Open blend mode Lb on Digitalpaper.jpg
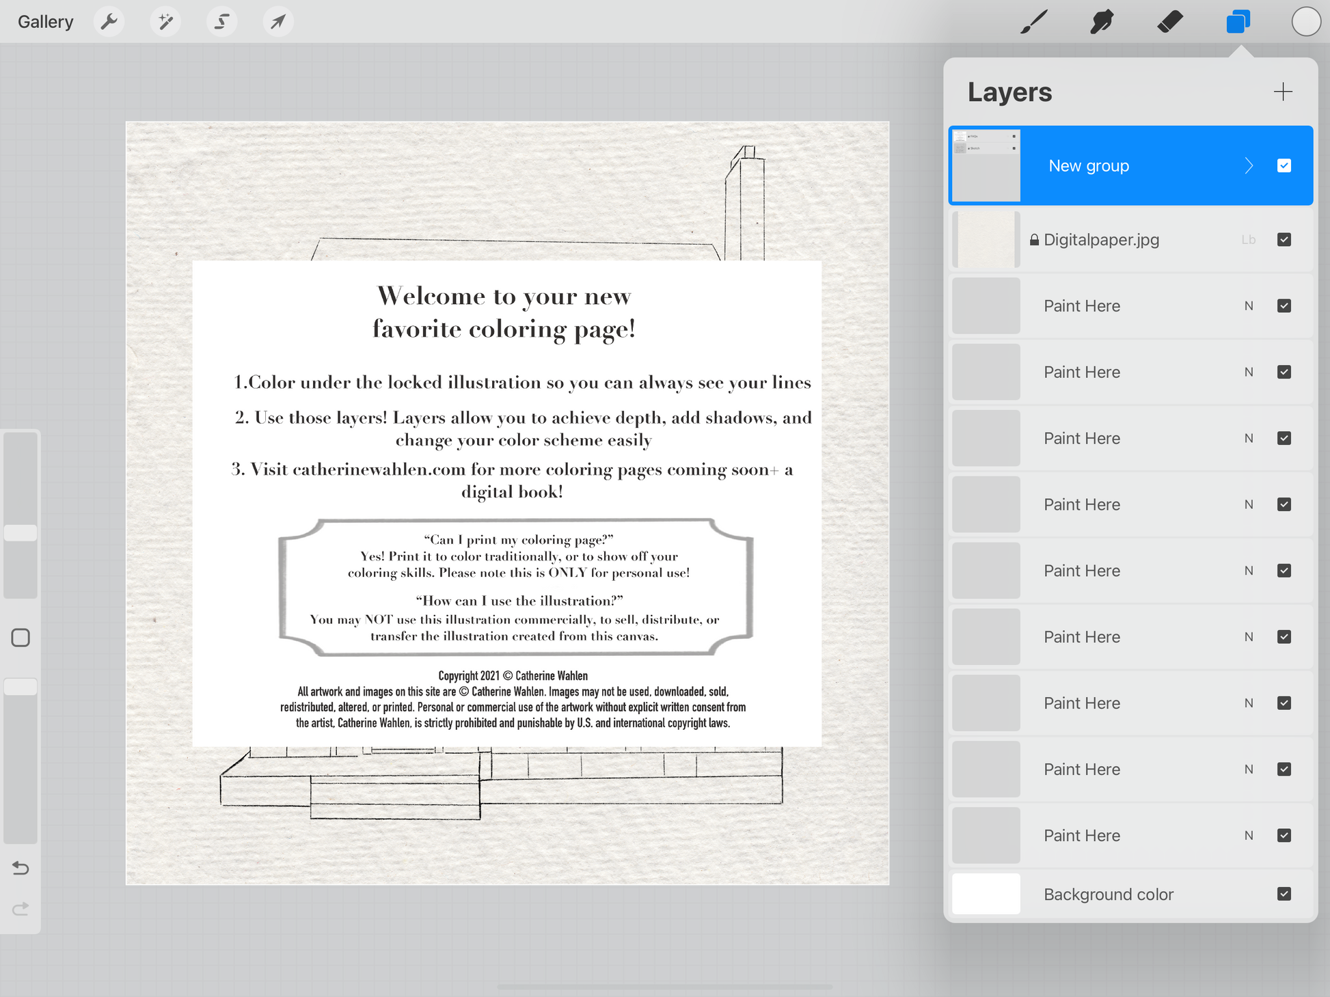This screenshot has height=997, width=1330. [1249, 239]
